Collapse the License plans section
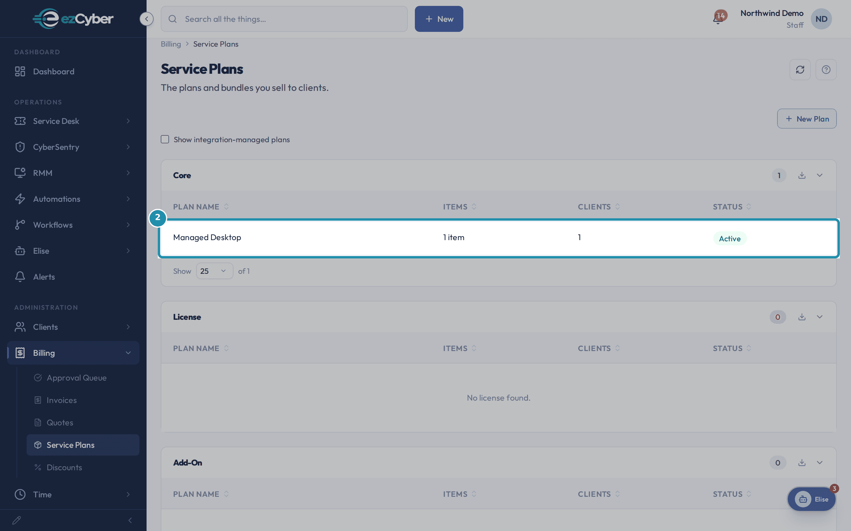851x531 pixels. (x=819, y=317)
